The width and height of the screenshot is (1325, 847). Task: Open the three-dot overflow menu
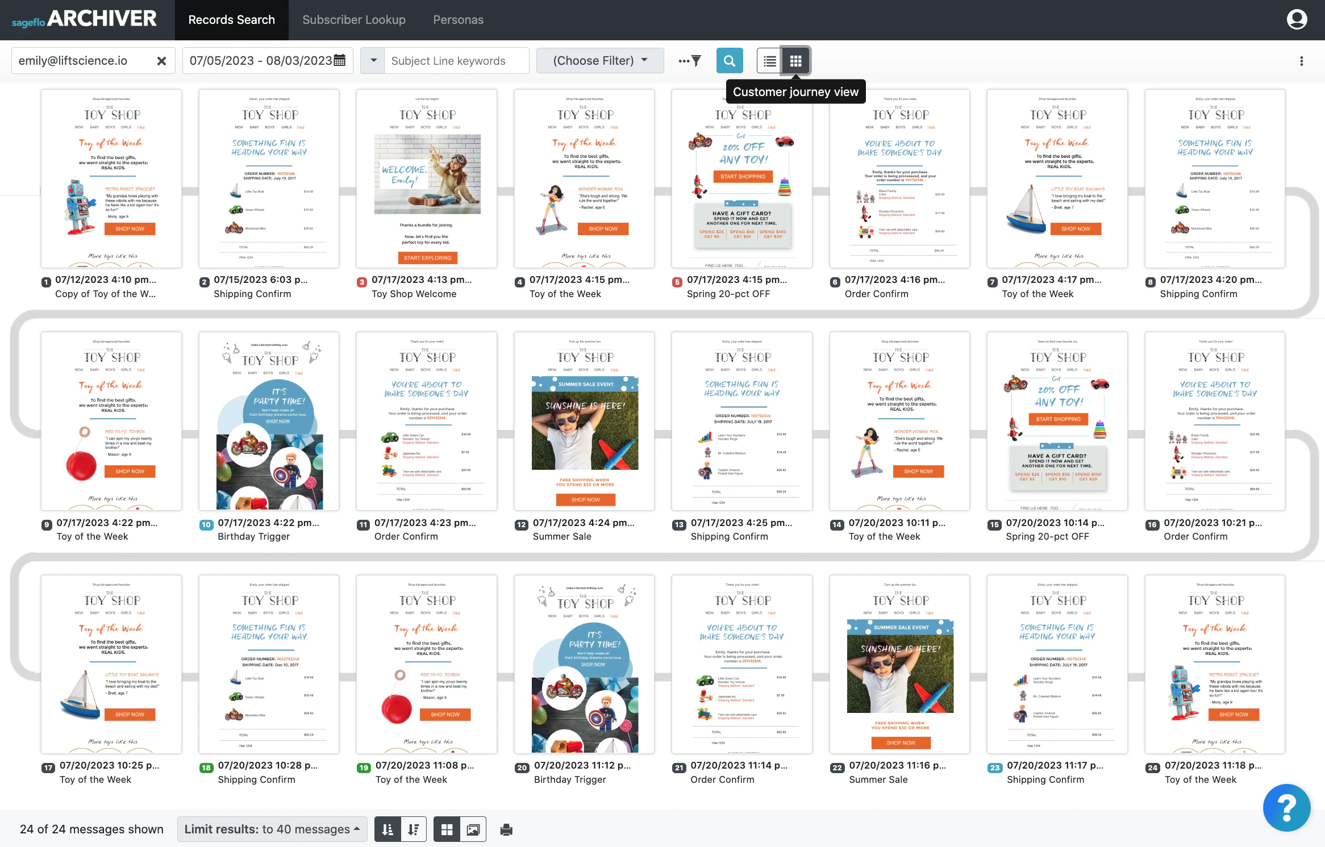(1301, 60)
